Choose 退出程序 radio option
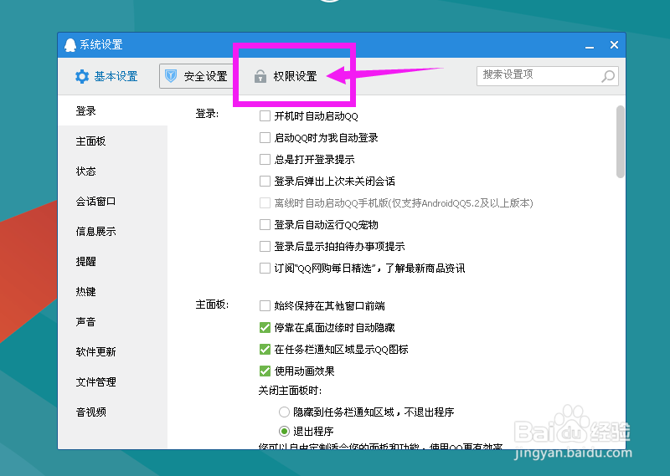This screenshot has width=670, height=476. 284,431
